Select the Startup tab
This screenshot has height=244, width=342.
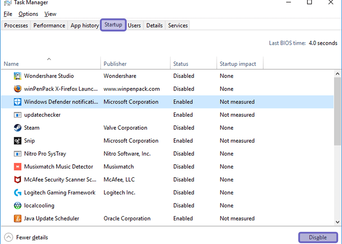pyautogui.click(x=113, y=25)
